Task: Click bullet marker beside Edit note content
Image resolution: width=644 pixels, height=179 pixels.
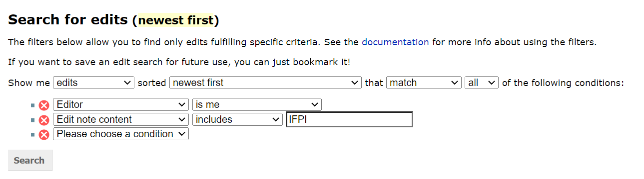Action: (x=33, y=120)
